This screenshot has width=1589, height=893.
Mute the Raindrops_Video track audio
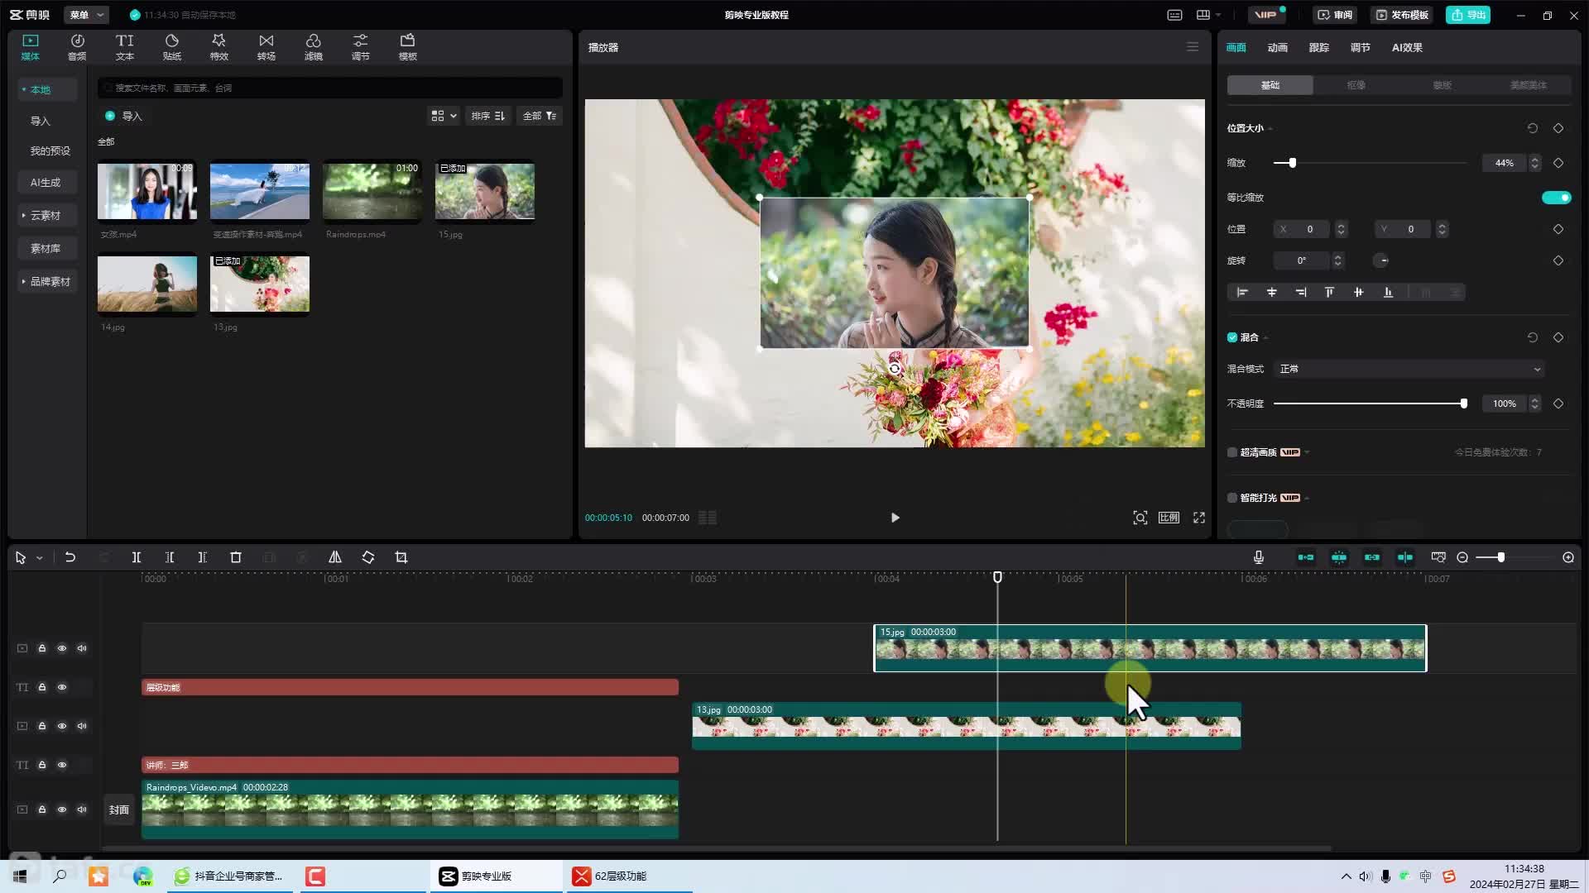coord(82,809)
